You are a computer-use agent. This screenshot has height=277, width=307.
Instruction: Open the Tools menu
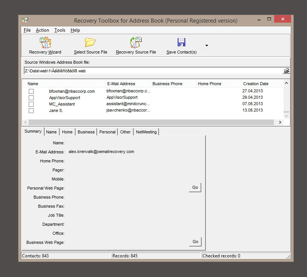coord(60,30)
